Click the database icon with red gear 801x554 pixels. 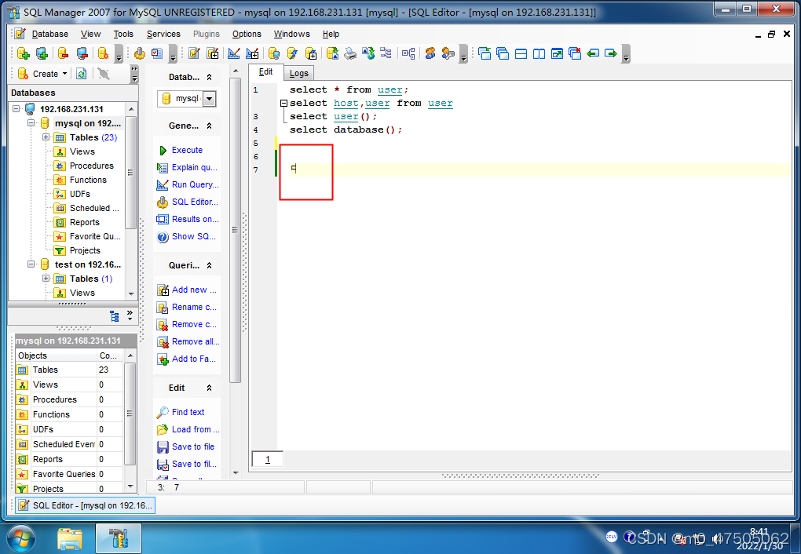click(103, 53)
